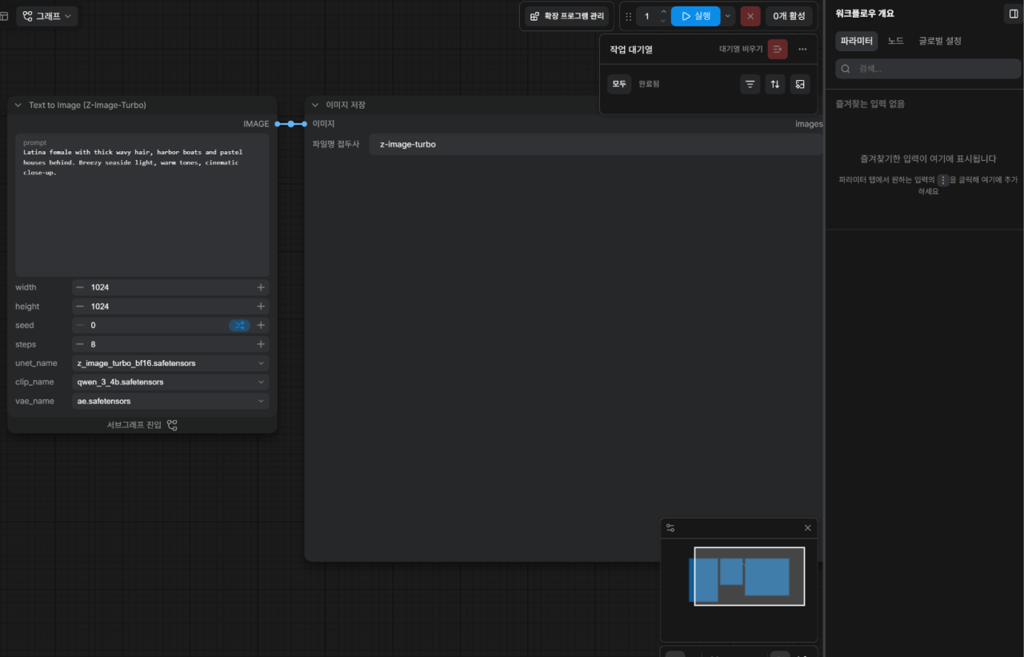Switch to the 글로벌 설정 tab
The image size is (1024, 657).
(x=940, y=41)
